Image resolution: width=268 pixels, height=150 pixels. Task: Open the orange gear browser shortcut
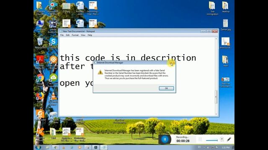click(53, 62)
